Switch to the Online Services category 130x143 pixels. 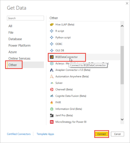tap(19, 59)
